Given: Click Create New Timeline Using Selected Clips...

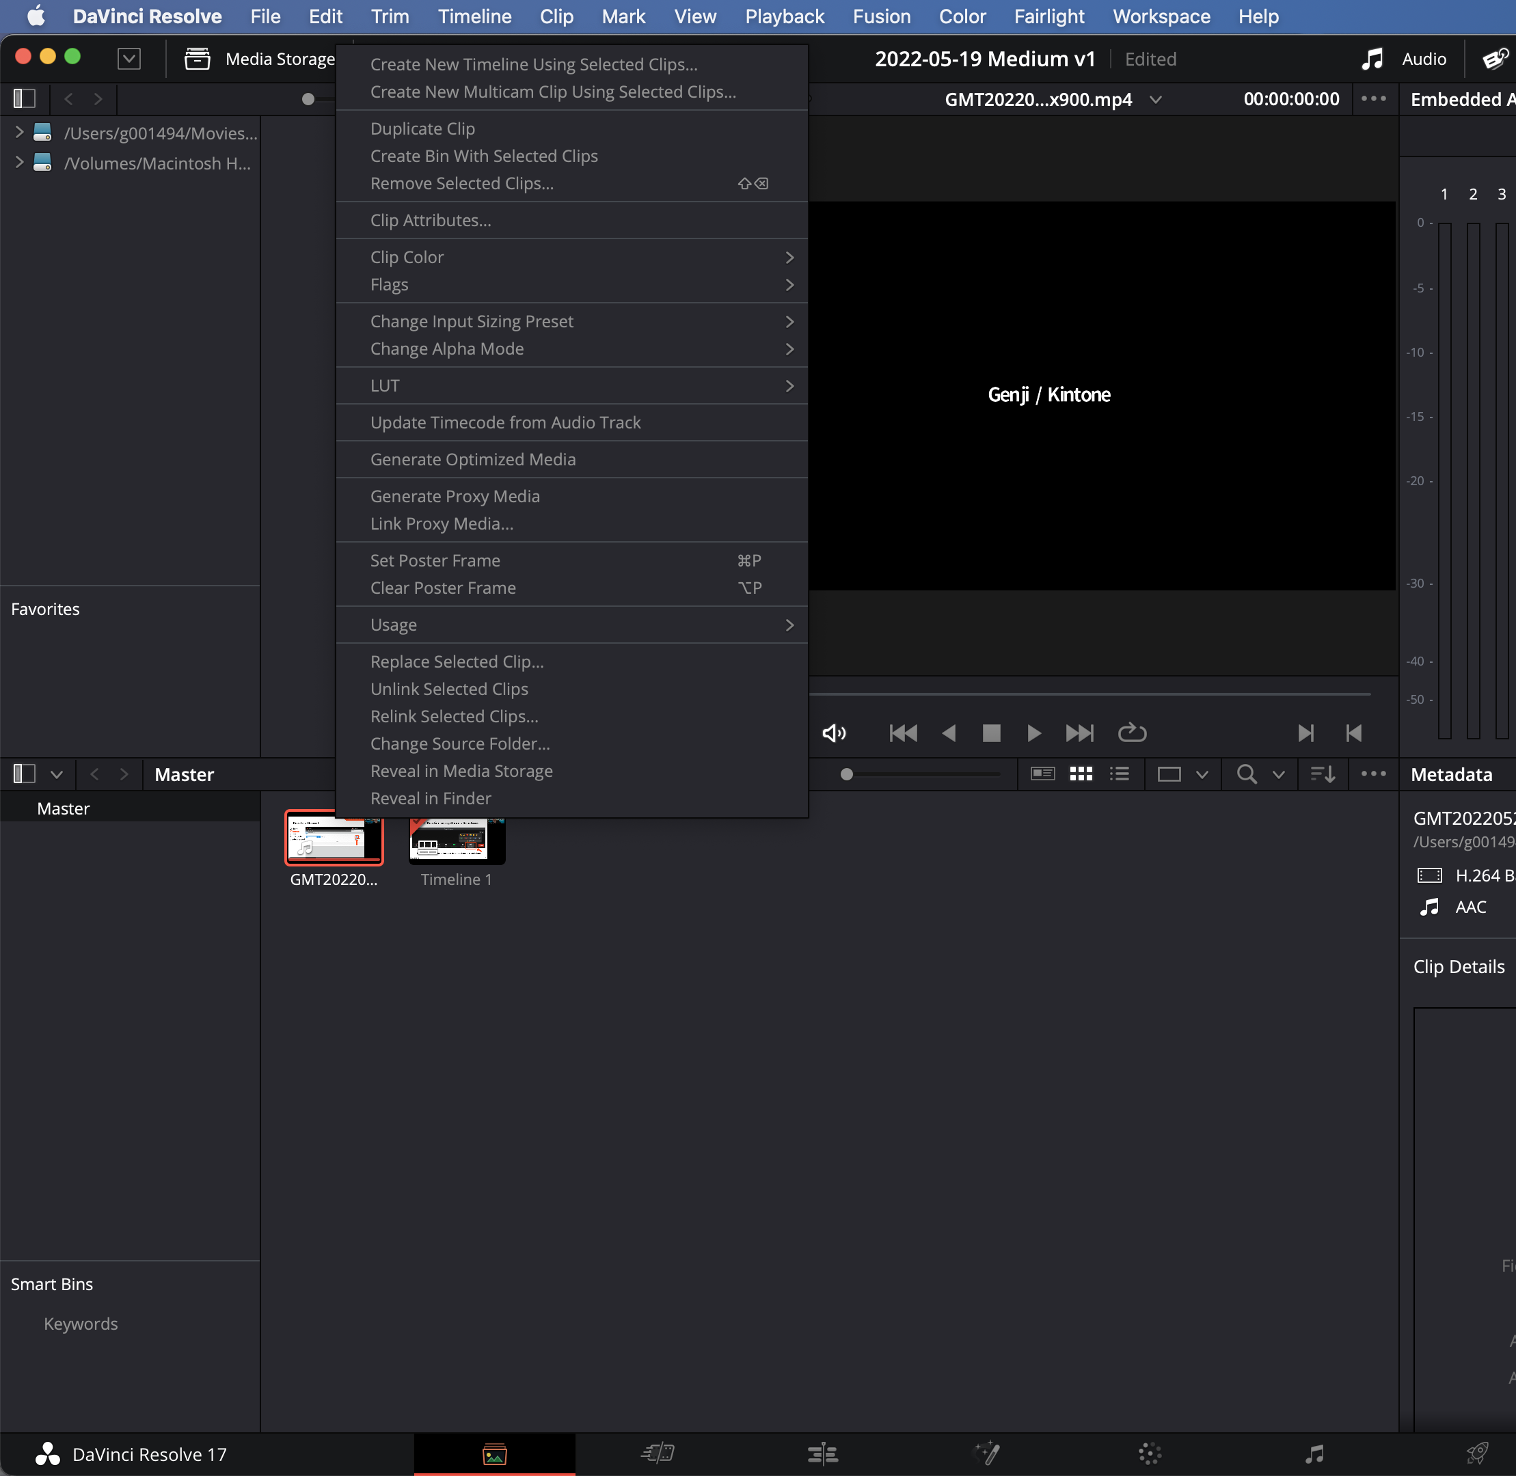Looking at the screenshot, I should [x=571, y=64].
